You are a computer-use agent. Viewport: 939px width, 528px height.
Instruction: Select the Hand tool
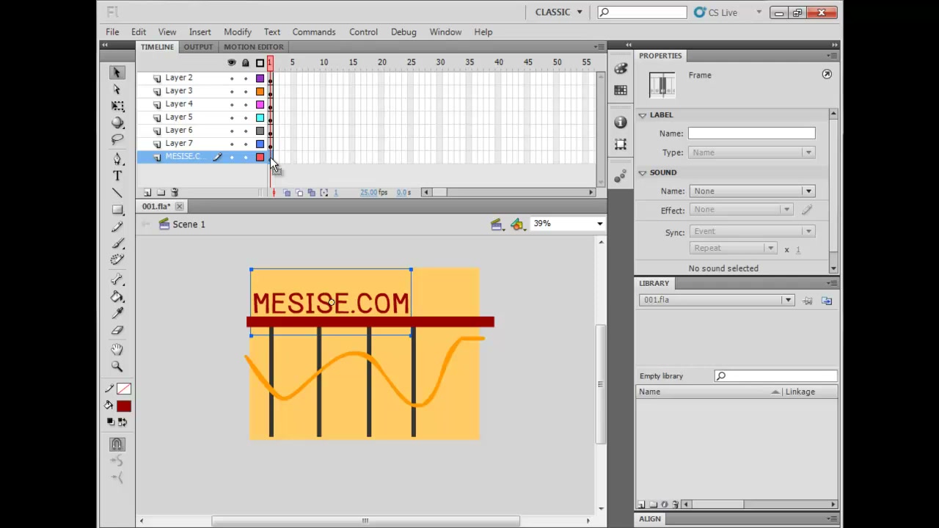coord(117,350)
